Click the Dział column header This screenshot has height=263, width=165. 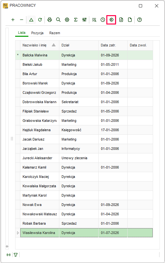79,45
